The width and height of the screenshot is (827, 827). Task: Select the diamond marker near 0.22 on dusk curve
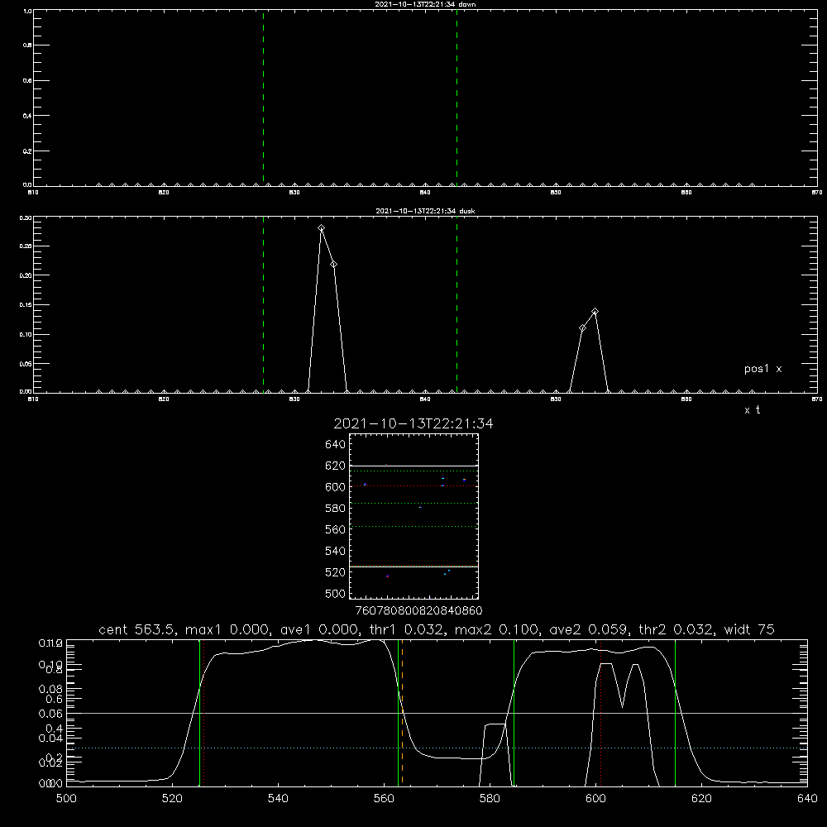click(x=333, y=265)
